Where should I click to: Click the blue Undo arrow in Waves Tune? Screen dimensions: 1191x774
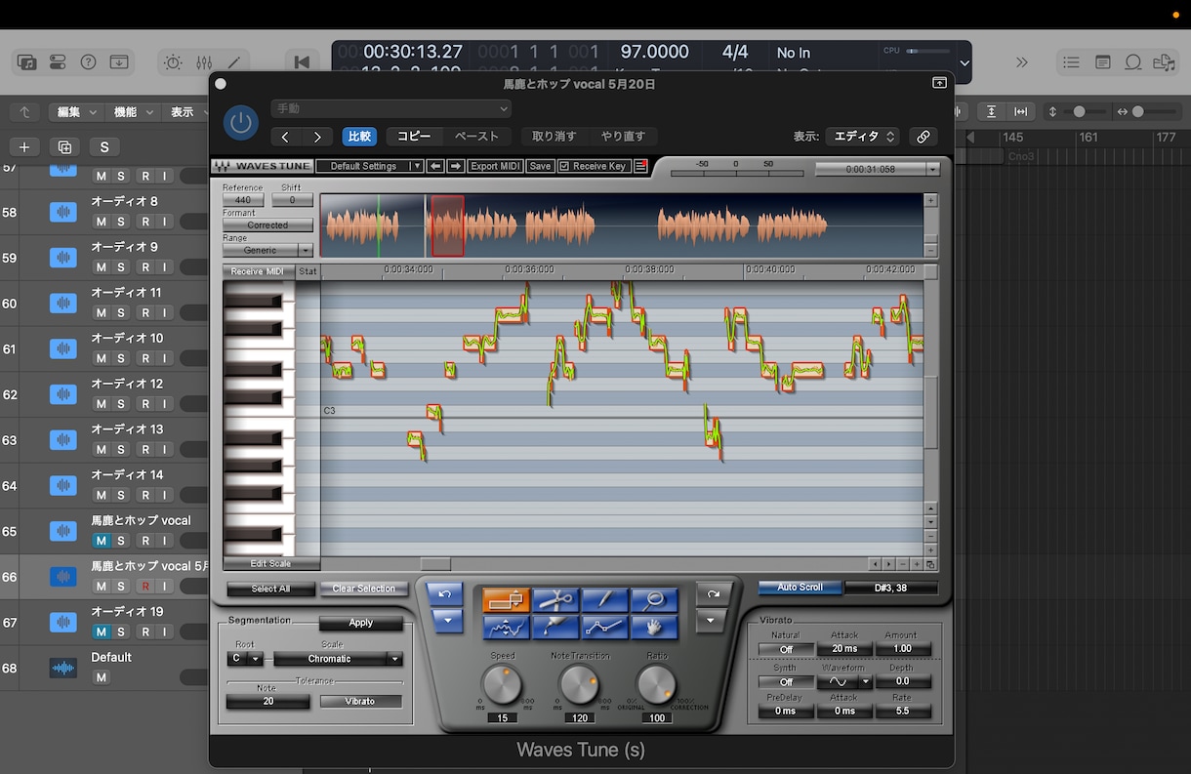[447, 593]
